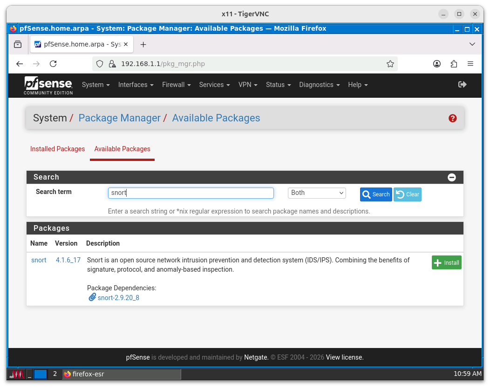The image size is (490, 388).
Task: Click the pfSense Community Edition logo
Action: (x=48, y=85)
